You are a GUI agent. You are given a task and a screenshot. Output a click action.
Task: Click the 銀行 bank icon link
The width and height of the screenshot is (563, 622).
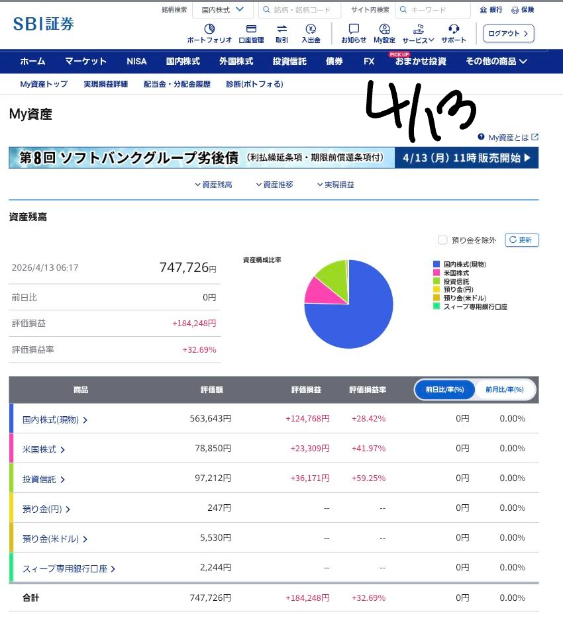coord(491,10)
